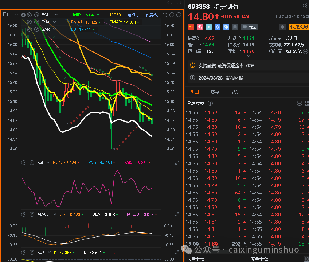Screen dimensions: 309x262
Task: Collapse indicators with the up-triangle toggle
Action: point(23,15)
